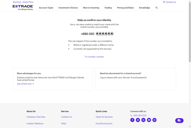The height and width of the screenshot is (128, 191).
Task: Open the FAQs footer link
Action: (x=64, y=123)
